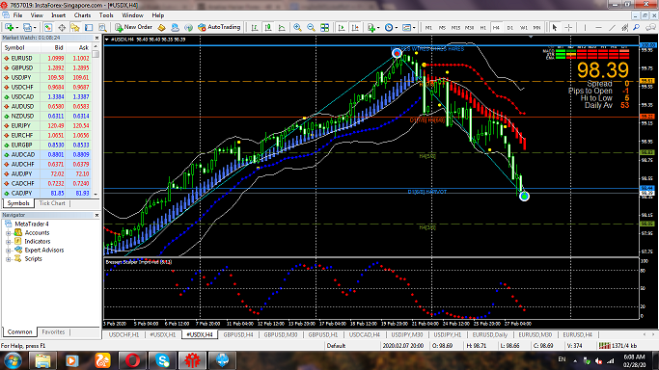Close the Market Watch panel
Image resolution: width=659 pixels, height=370 pixels.
pos(96,38)
